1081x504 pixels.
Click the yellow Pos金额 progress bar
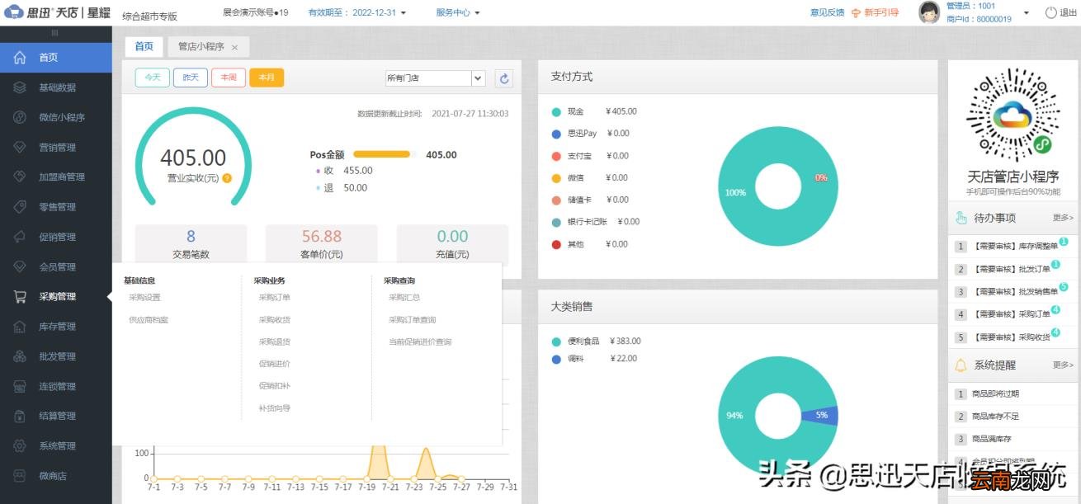tap(381, 154)
